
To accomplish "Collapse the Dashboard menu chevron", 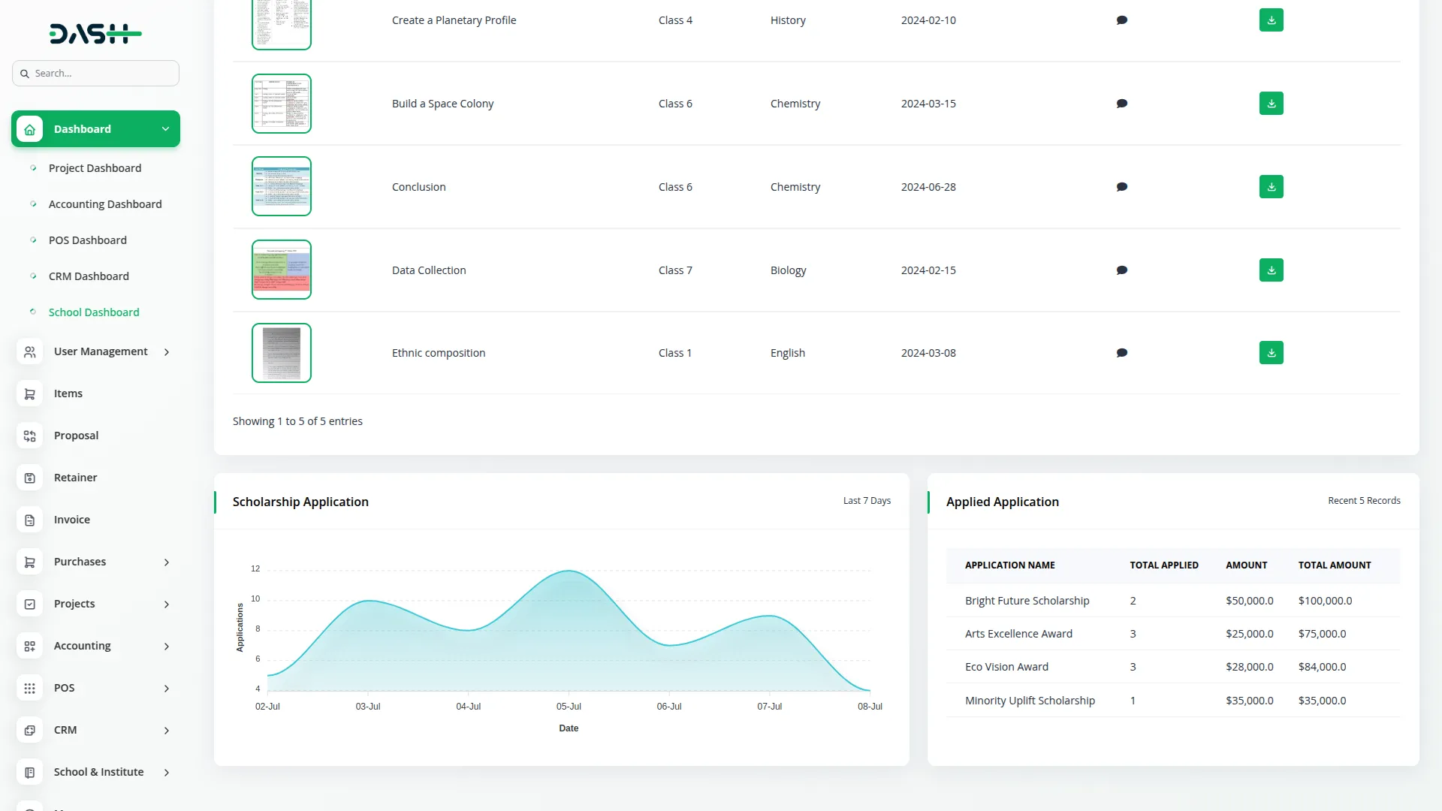I will (165, 129).
